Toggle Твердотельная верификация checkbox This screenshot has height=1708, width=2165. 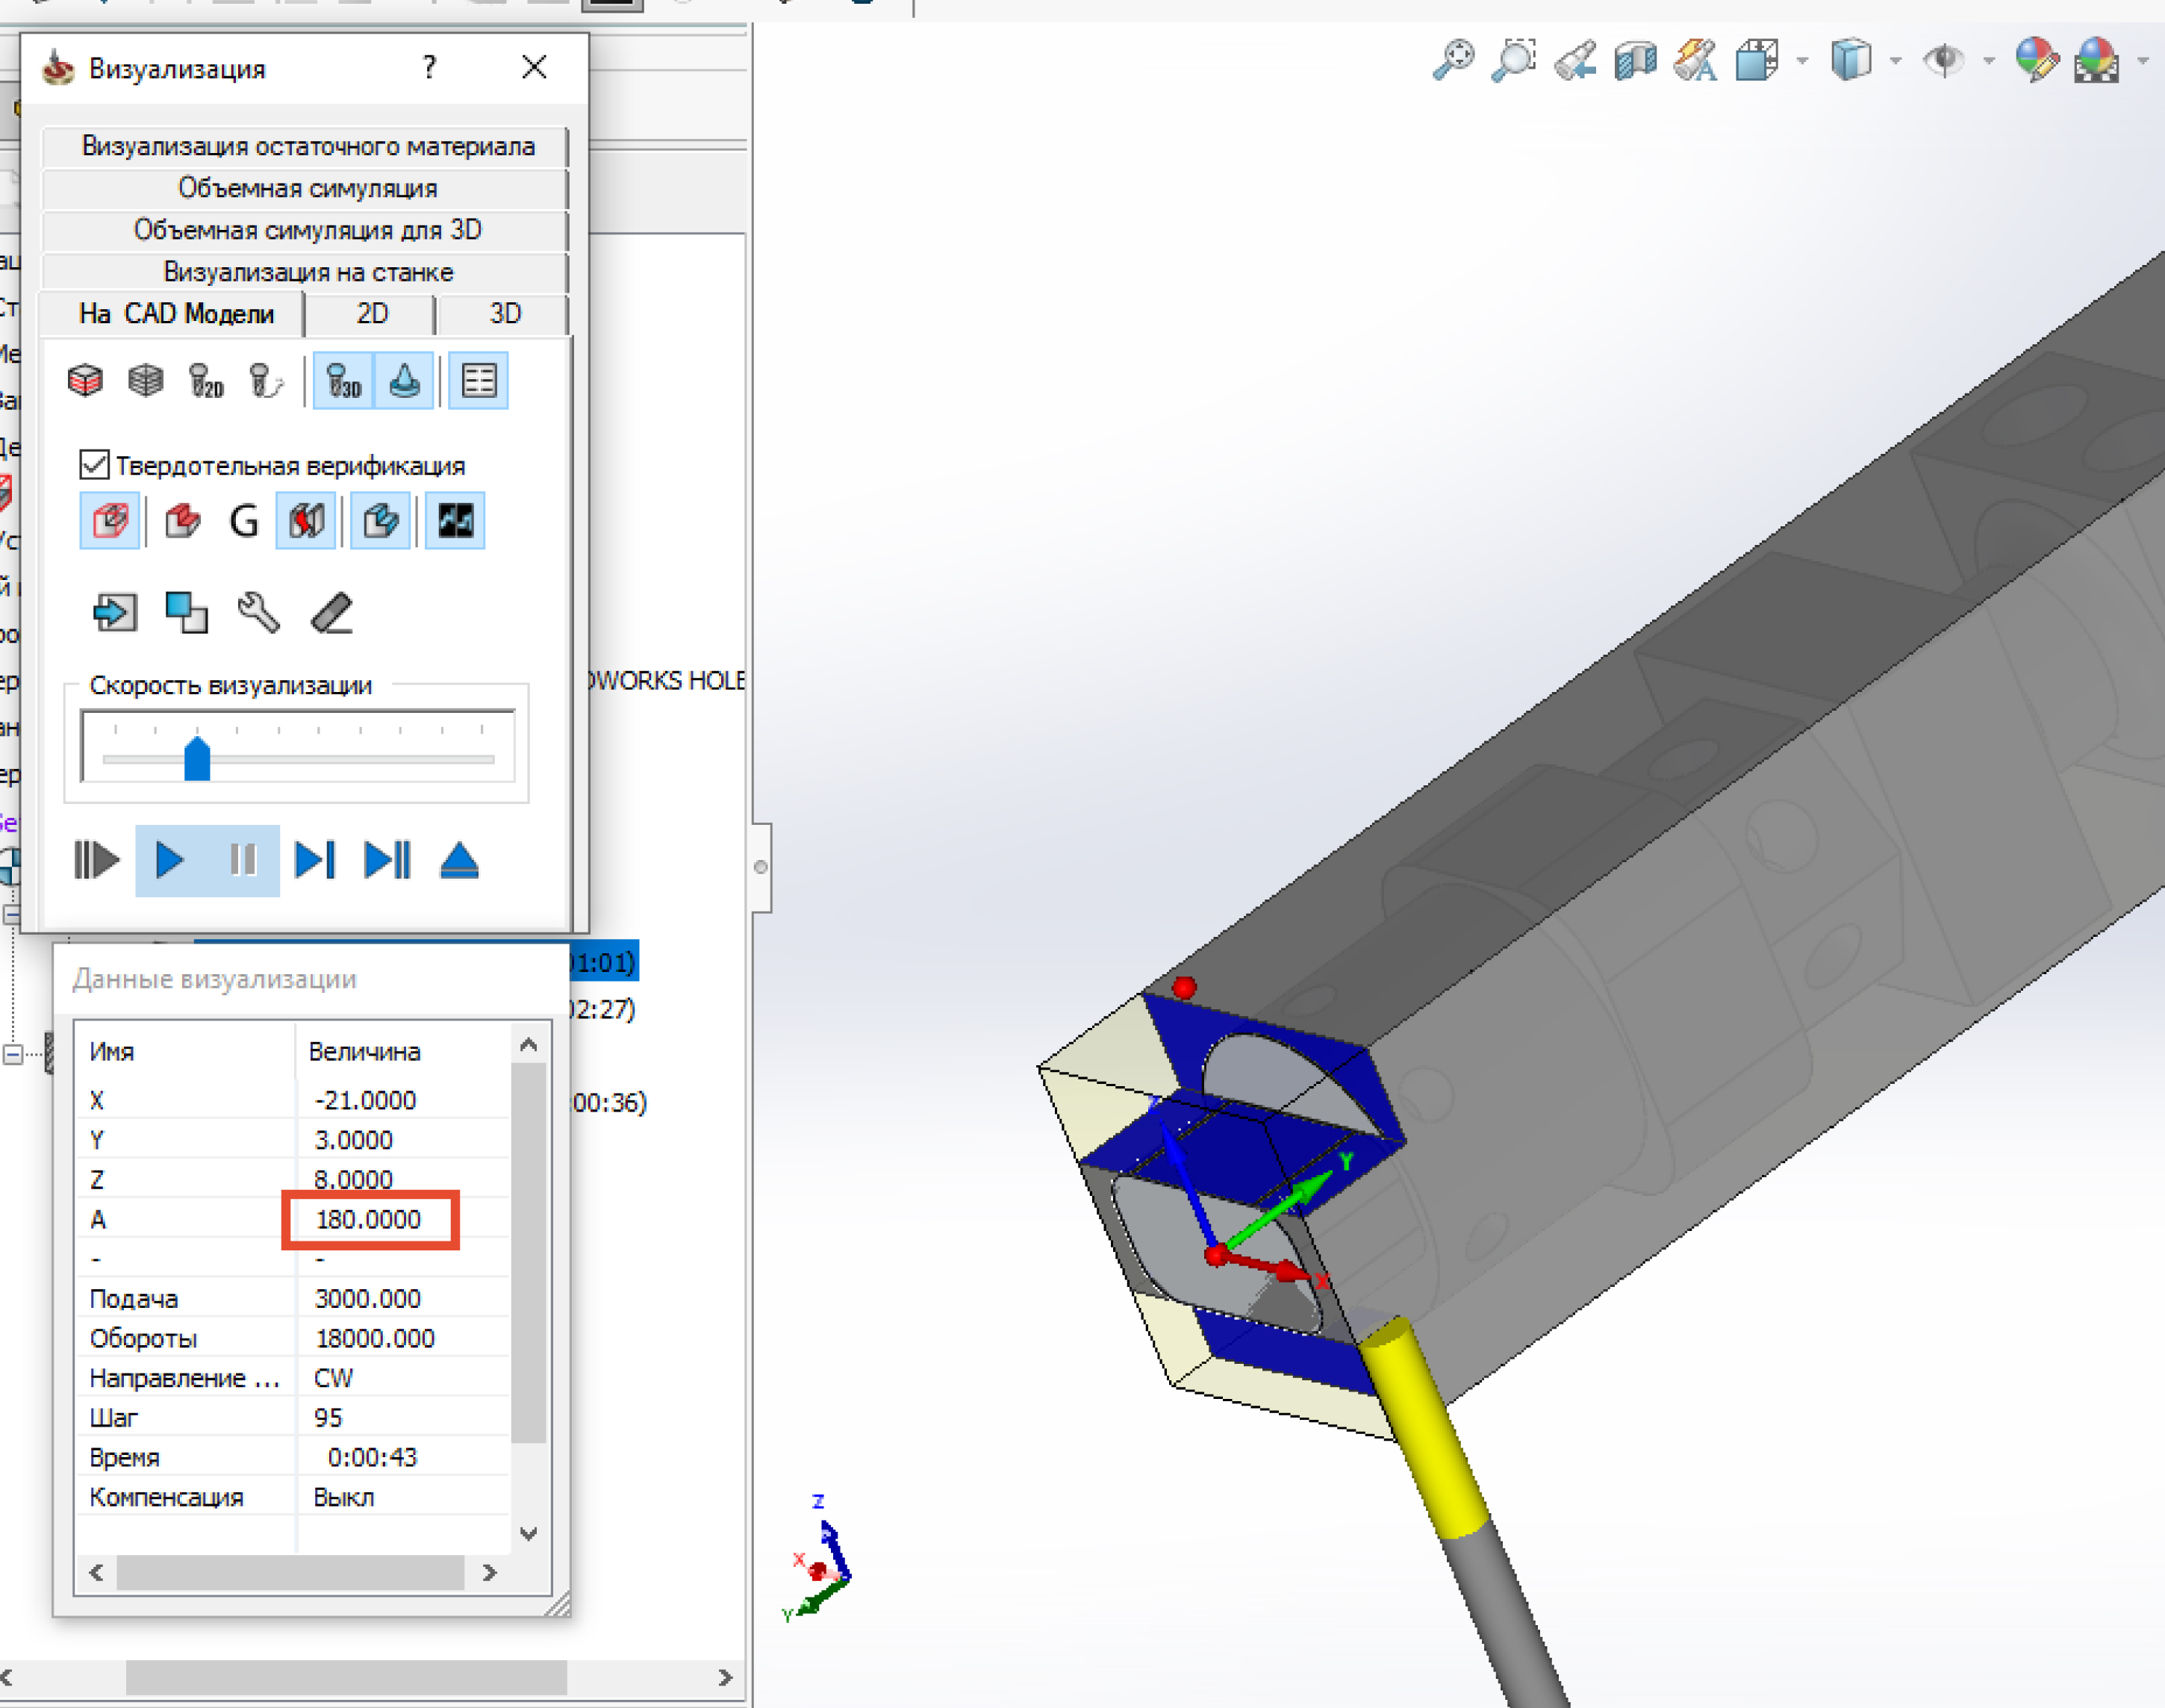tap(94, 464)
